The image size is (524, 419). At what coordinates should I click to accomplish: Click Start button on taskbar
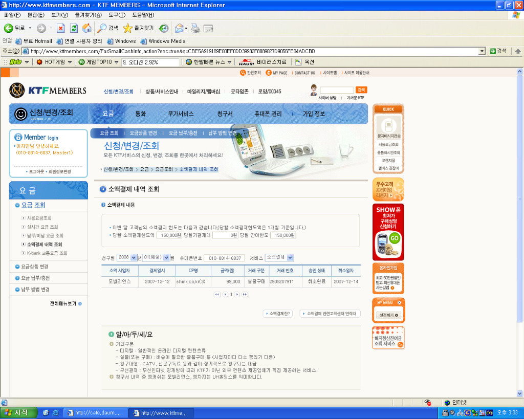17,413
